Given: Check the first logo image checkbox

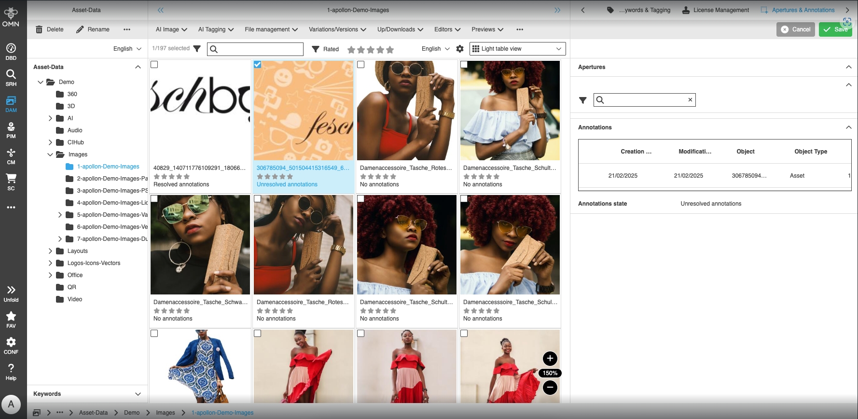Looking at the screenshot, I should [154, 65].
